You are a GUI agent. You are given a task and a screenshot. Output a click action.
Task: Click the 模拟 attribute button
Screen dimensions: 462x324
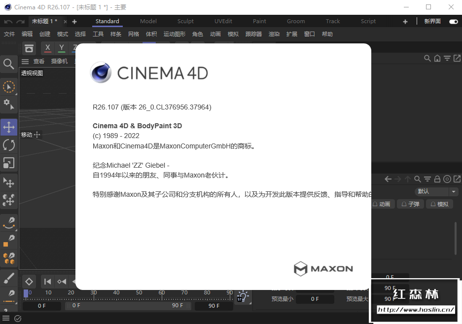(x=440, y=204)
